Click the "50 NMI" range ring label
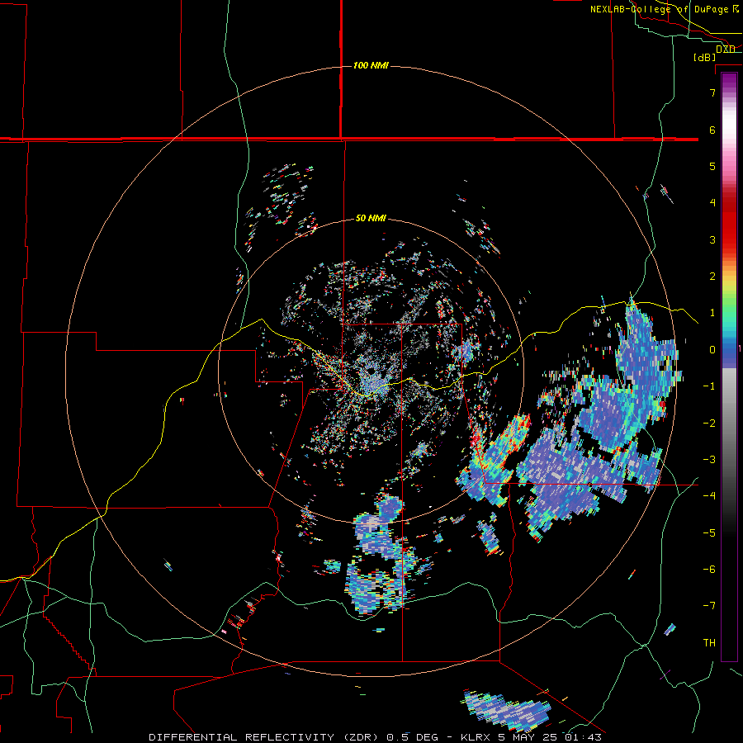Screen dimensions: 743x743 [x=371, y=218]
